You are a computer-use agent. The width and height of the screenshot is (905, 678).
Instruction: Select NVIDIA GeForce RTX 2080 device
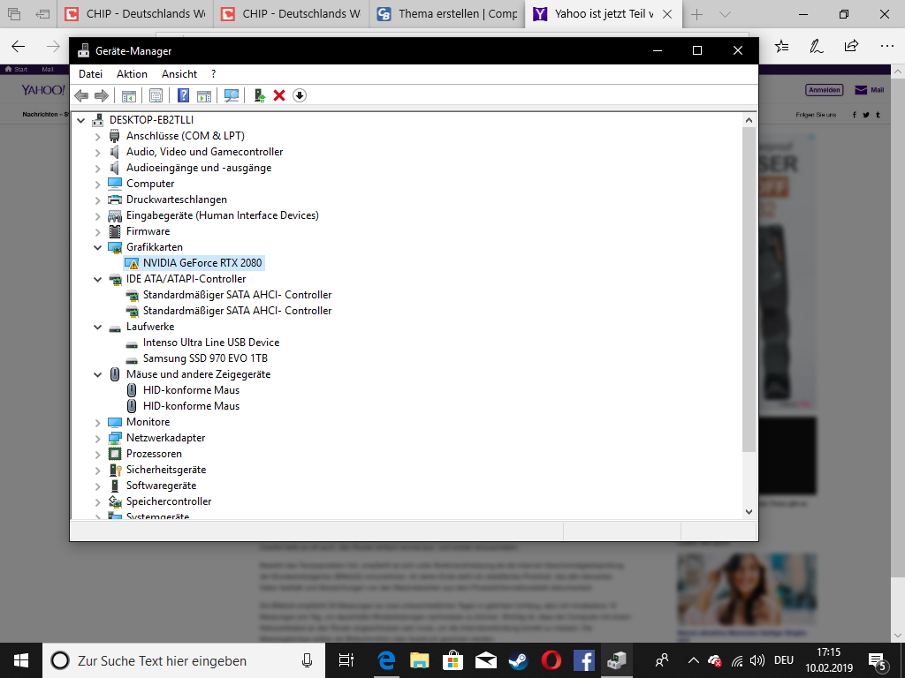202,263
